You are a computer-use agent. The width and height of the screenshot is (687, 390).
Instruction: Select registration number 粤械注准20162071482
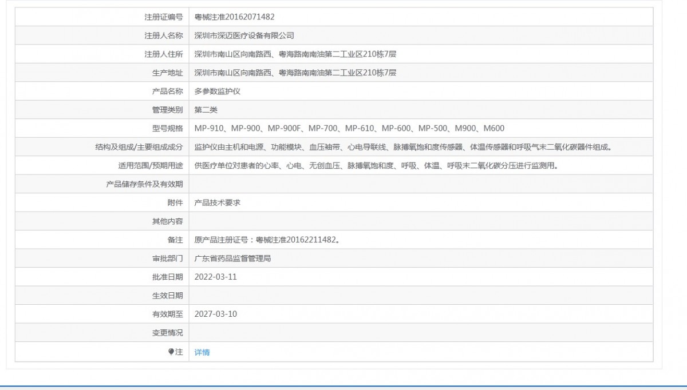coord(234,17)
